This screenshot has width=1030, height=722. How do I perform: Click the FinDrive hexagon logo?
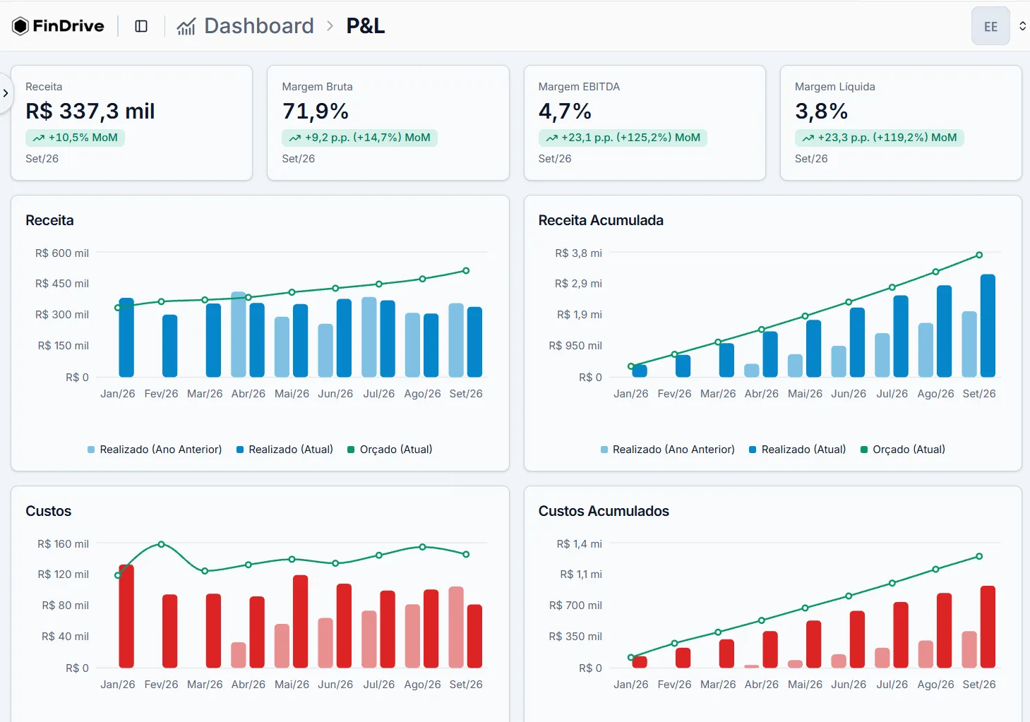pos(20,26)
